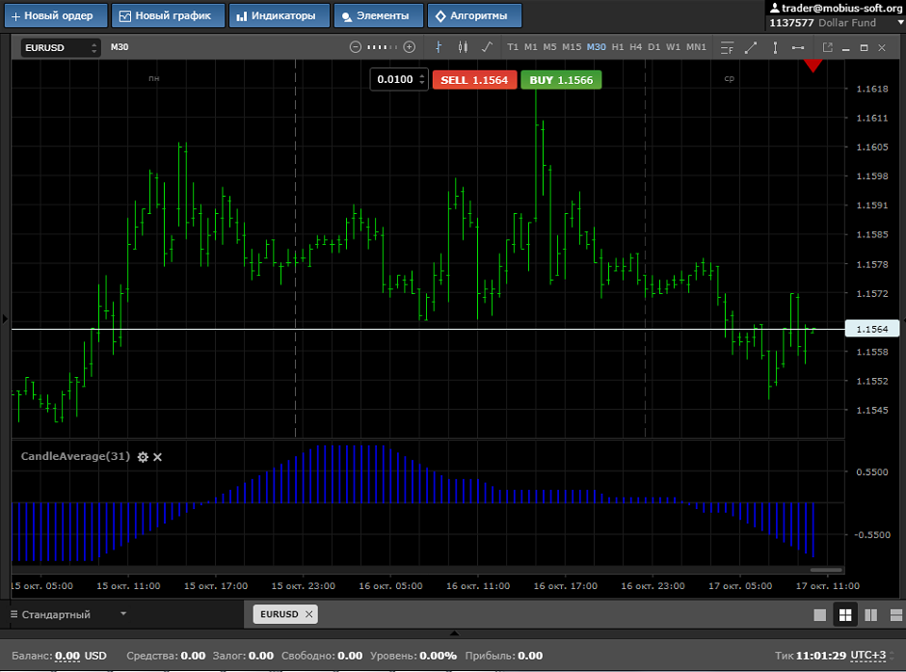Image resolution: width=906 pixels, height=672 pixels.
Task: Select the H1 timeframe
Action: coord(618,47)
